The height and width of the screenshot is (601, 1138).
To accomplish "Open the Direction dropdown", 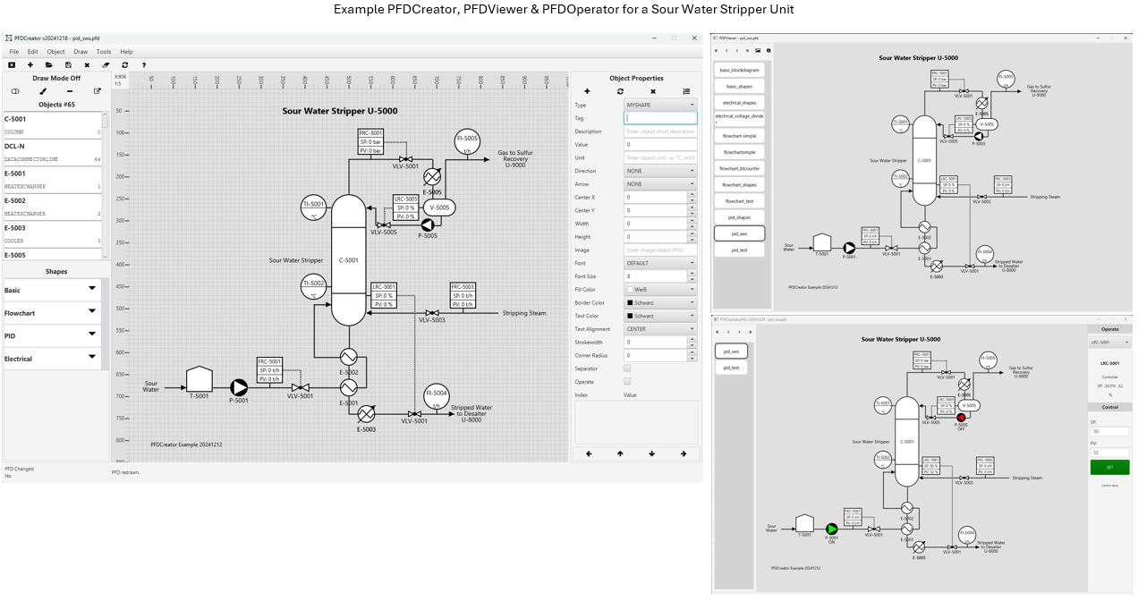I will (x=660, y=171).
